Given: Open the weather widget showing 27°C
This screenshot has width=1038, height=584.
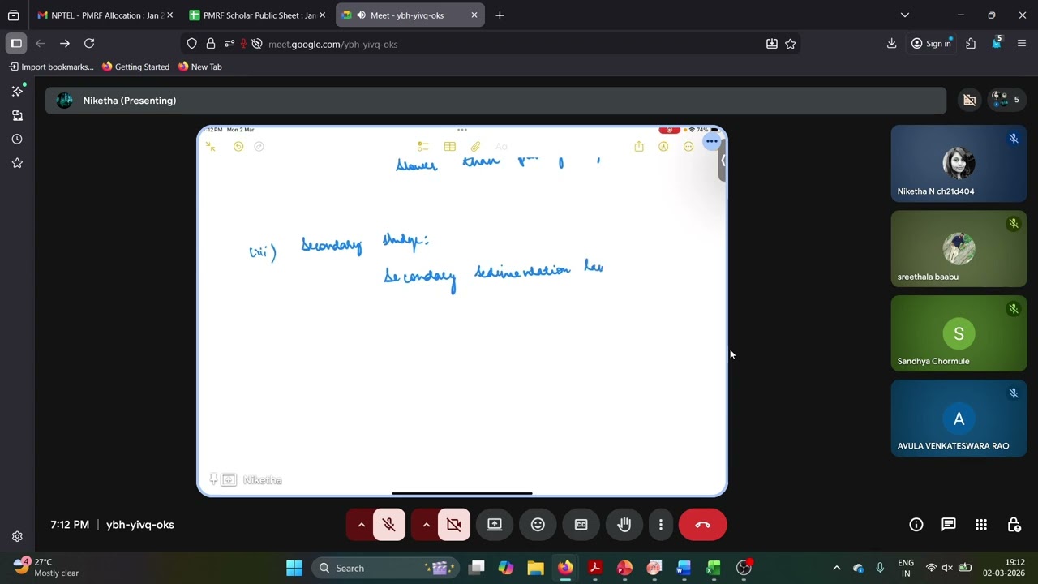Looking at the screenshot, I should pos(47,567).
